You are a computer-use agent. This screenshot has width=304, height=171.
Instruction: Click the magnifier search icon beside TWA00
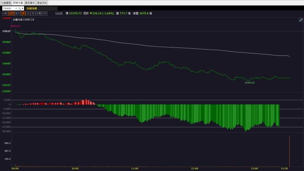point(19,8)
